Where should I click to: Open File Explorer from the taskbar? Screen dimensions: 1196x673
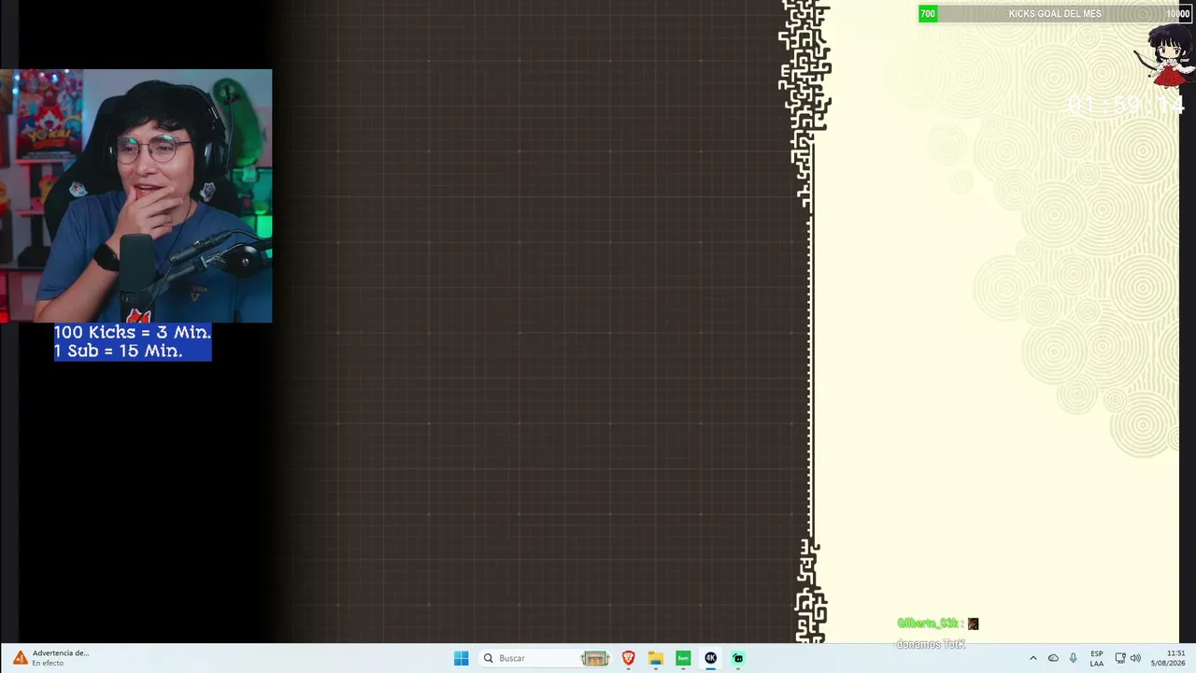pos(656,658)
